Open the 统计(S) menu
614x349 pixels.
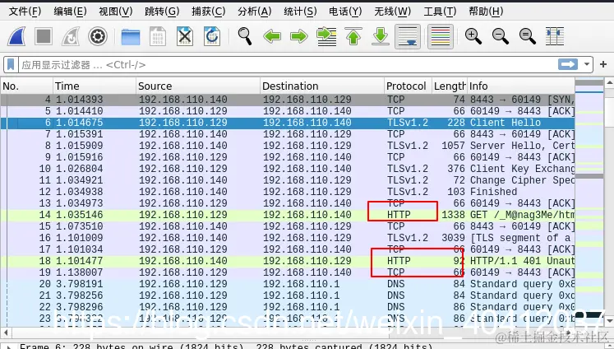point(300,12)
